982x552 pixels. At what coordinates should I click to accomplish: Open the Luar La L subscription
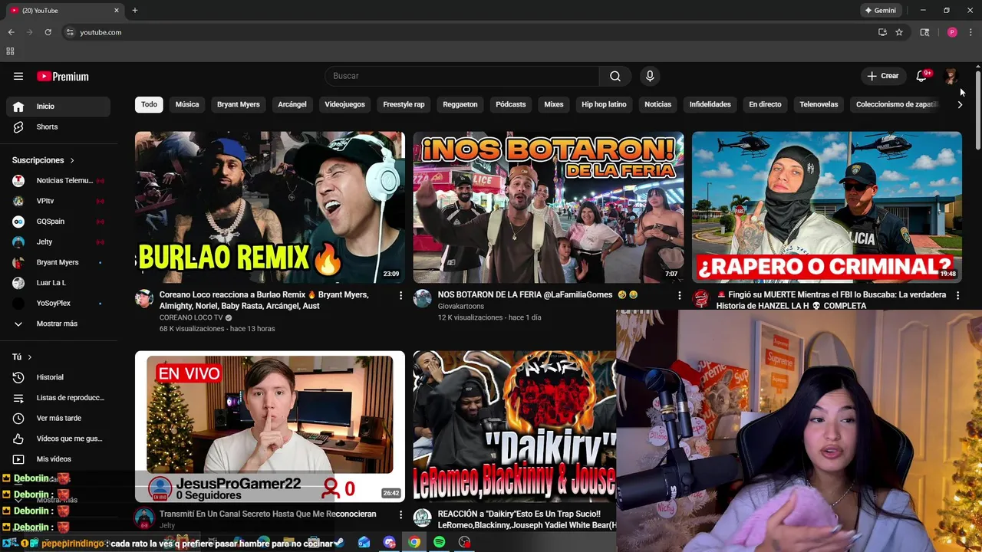(58, 283)
